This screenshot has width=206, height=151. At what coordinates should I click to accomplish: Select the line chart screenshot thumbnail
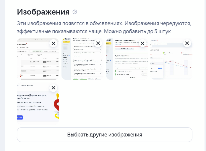pos(171,59)
